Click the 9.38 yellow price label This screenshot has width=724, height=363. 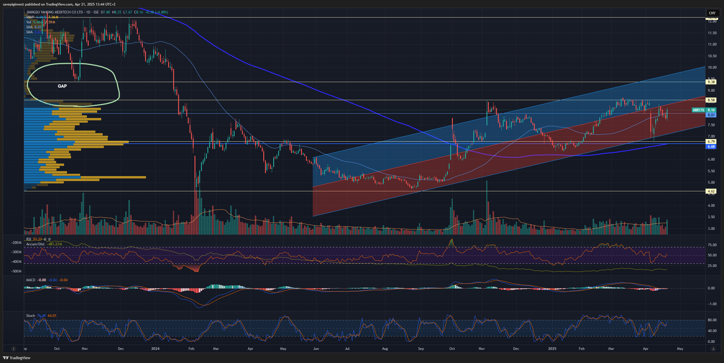[x=711, y=82]
